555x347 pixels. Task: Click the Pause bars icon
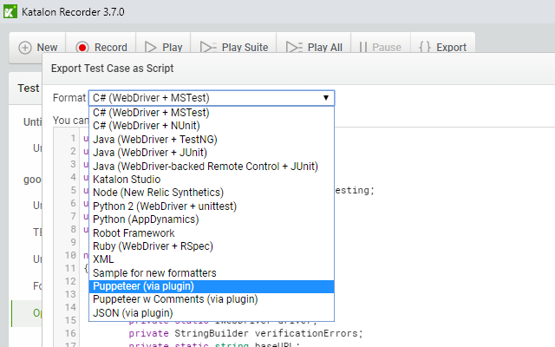[x=362, y=48]
